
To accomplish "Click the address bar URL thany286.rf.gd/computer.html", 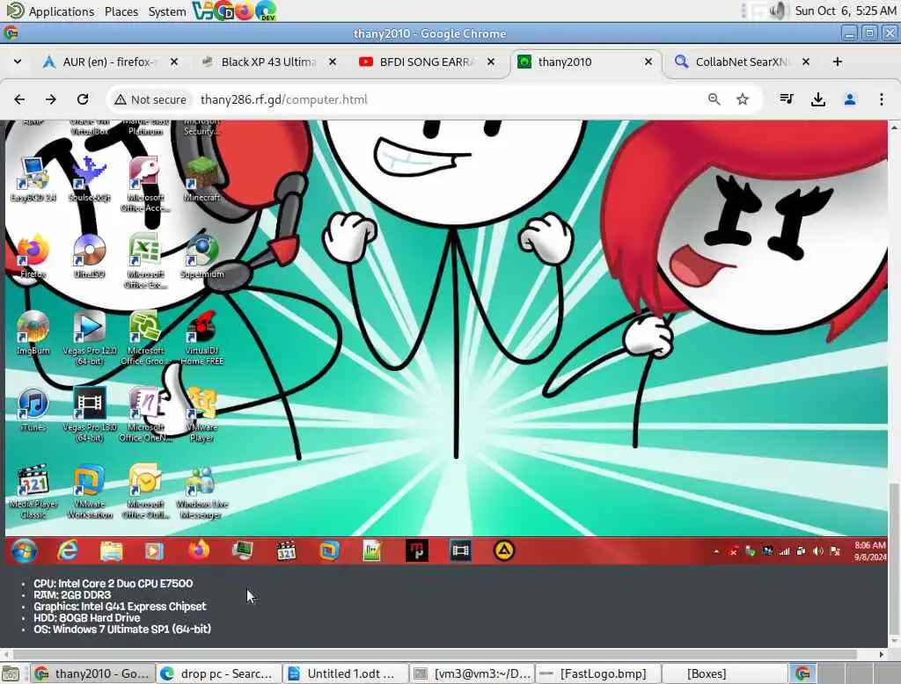I will tap(284, 99).
